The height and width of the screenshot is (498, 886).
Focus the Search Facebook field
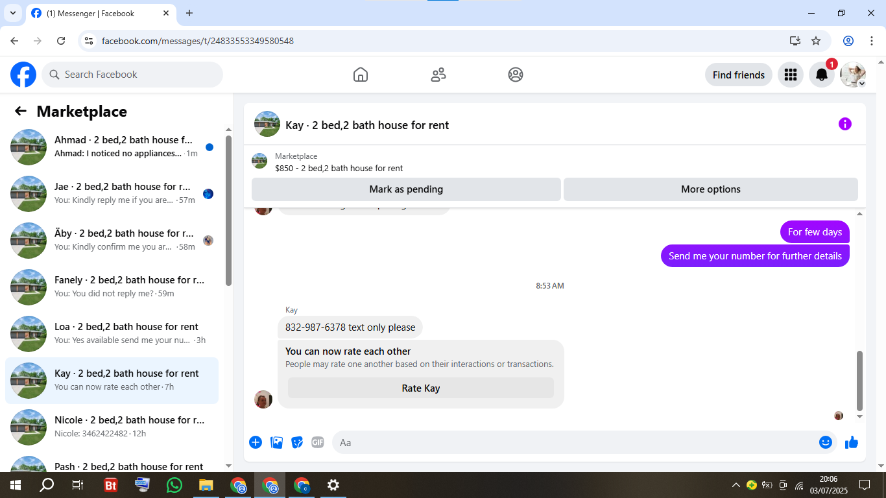coord(132,75)
